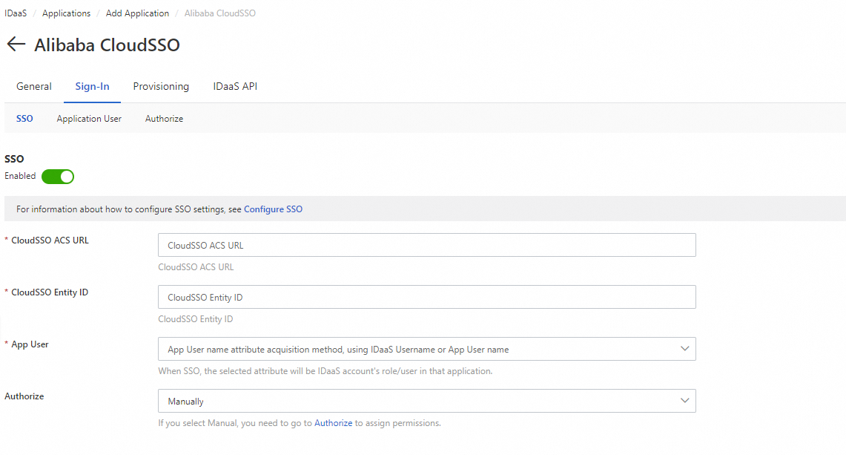The width and height of the screenshot is (846, 455).
Task: Click the Alibaba CloudSSO breadcrumb item
Action: 220,13
